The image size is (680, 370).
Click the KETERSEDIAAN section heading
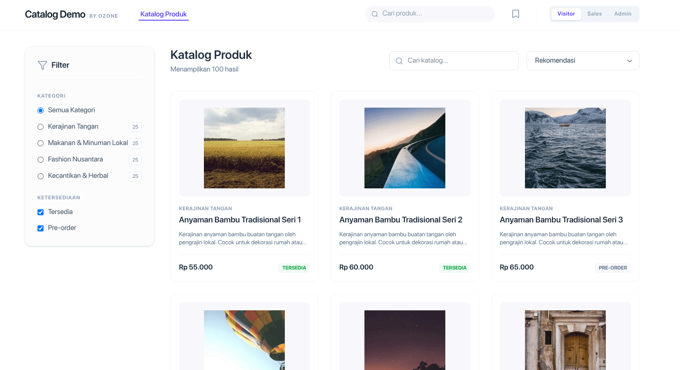pos(59,198)
